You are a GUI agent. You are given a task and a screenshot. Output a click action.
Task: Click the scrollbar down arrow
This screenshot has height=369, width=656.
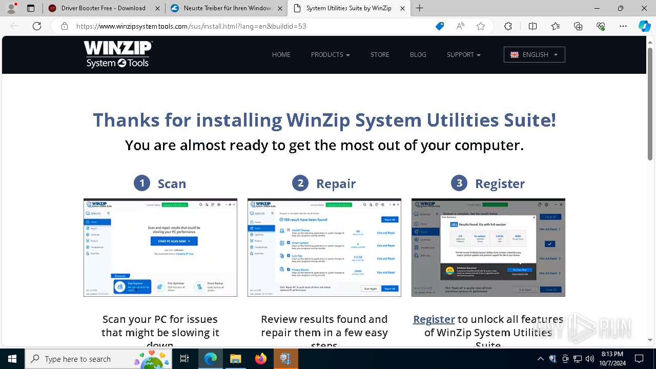point(650,339)
